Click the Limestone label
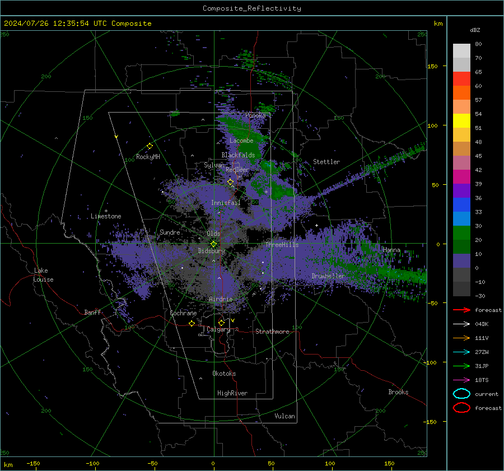Screen dimensions: 504x471 (x=106, y=216)
